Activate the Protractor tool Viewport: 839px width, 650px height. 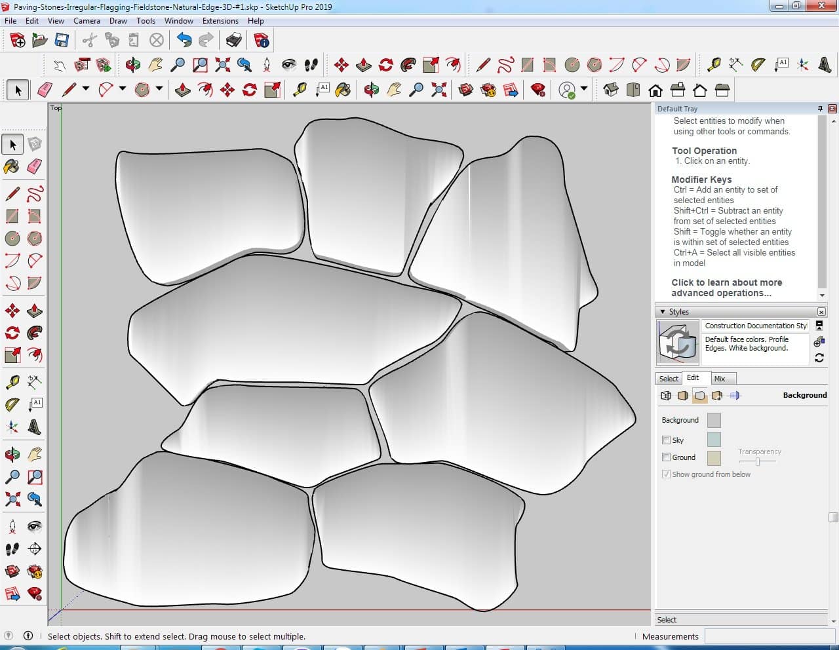758,64
